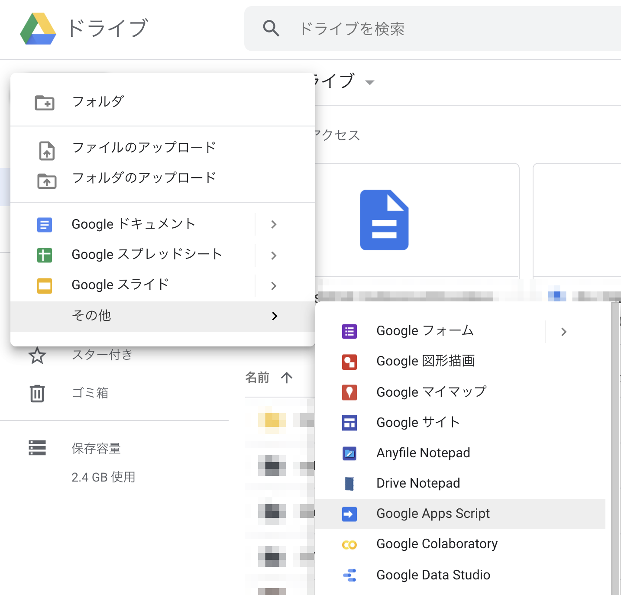Click the Google Drive logo icon

pos(38,29)
